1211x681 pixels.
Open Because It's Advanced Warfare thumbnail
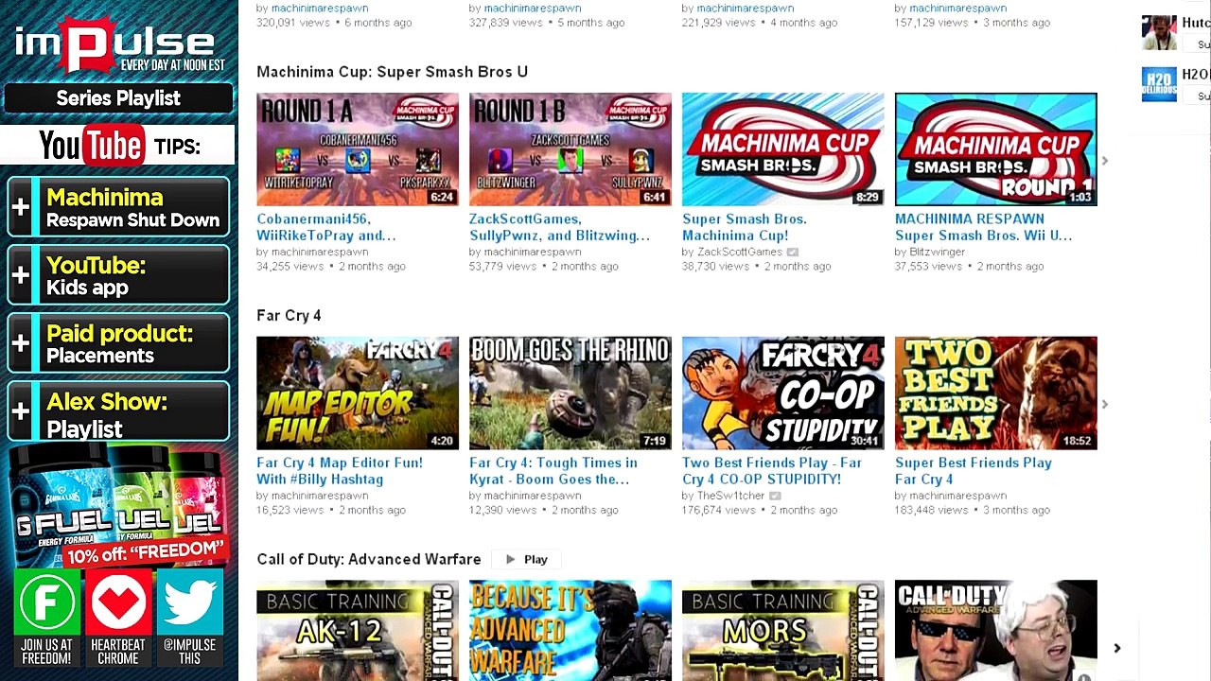click(570, 631)
